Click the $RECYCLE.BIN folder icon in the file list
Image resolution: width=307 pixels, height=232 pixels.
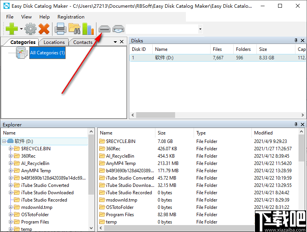(102, 141)
